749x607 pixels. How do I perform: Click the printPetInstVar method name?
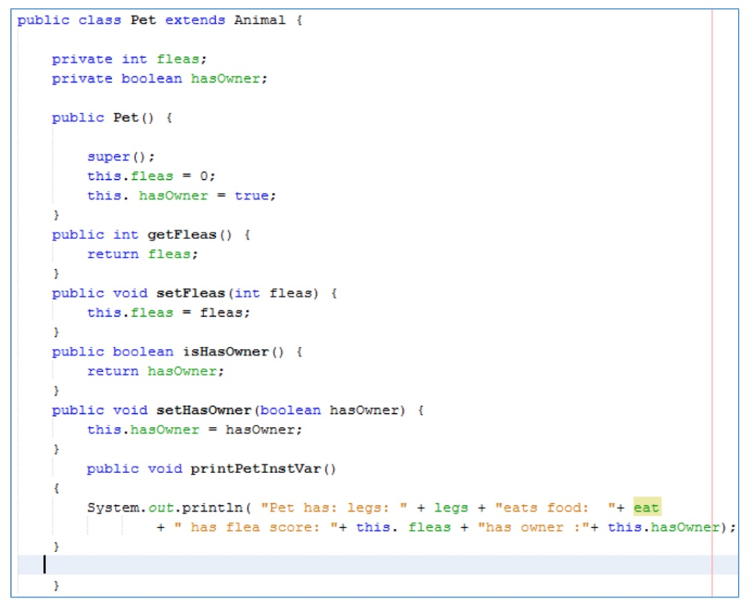tap(255, 469)
